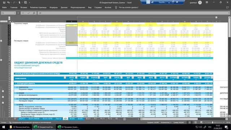This screenshot has height=130, width=231.
Task: Open the Рецензирование ribbon tab
Action: 78,7
